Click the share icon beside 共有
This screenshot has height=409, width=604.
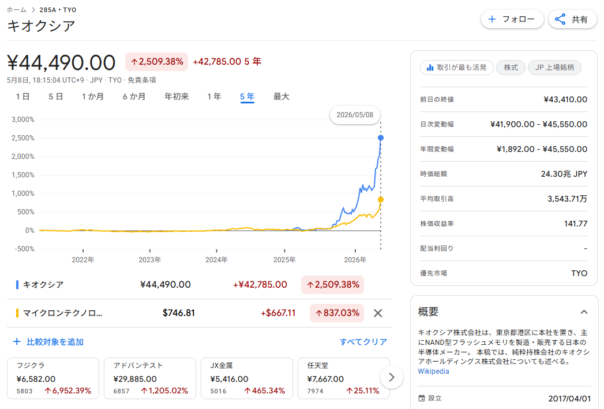click(560, 19)
